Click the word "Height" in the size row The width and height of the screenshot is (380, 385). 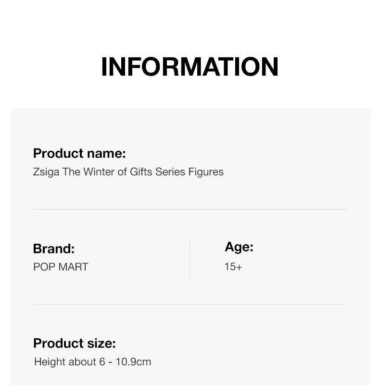(49, 361)
